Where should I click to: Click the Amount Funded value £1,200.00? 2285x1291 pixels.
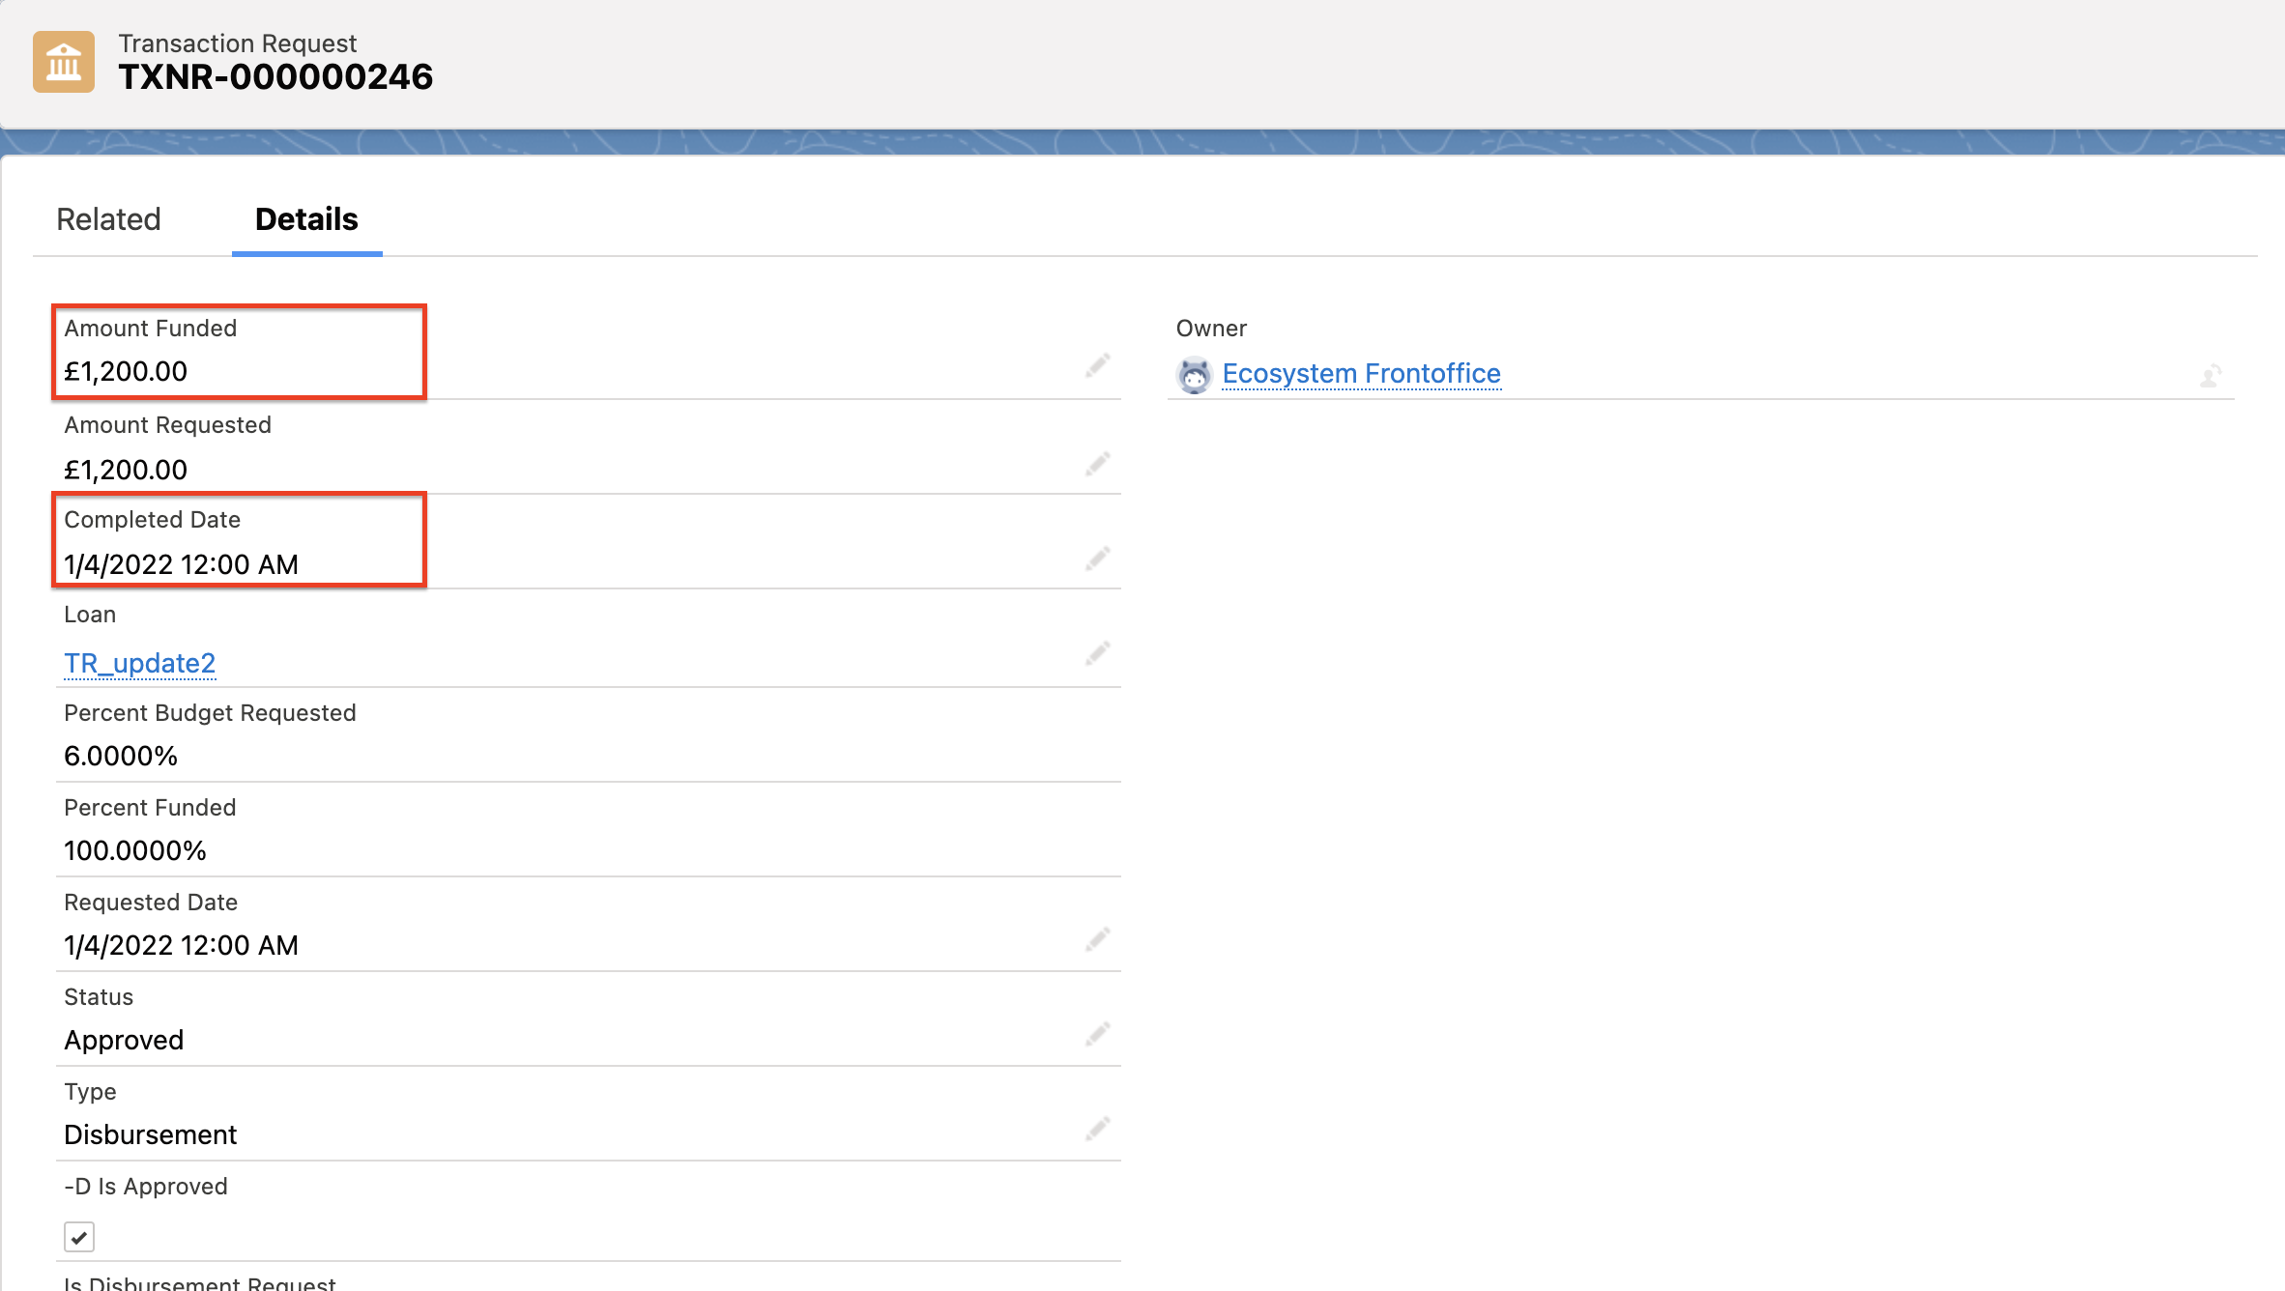pyautogui.click(x=126, y=371)
